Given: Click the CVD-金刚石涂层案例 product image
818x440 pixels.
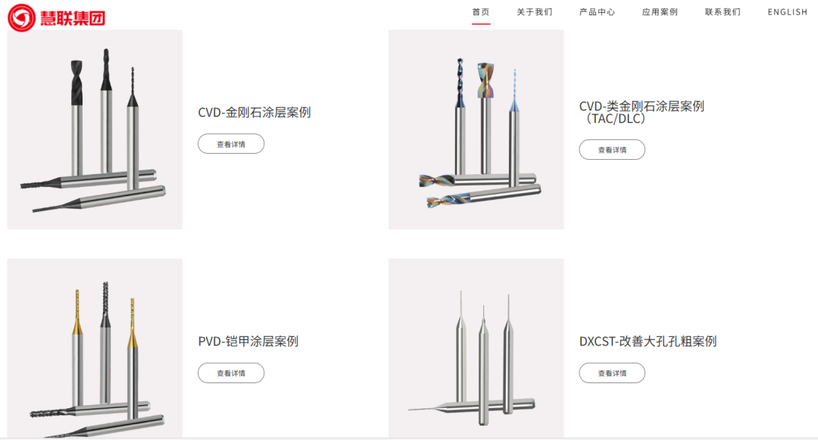Looking at the screenshot, I should point(95,130).
